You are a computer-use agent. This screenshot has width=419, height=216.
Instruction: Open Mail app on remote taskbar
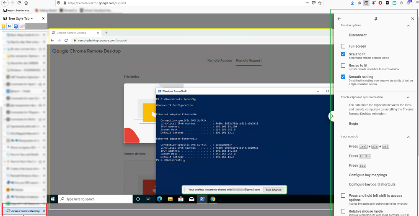(x=191, y=199)
